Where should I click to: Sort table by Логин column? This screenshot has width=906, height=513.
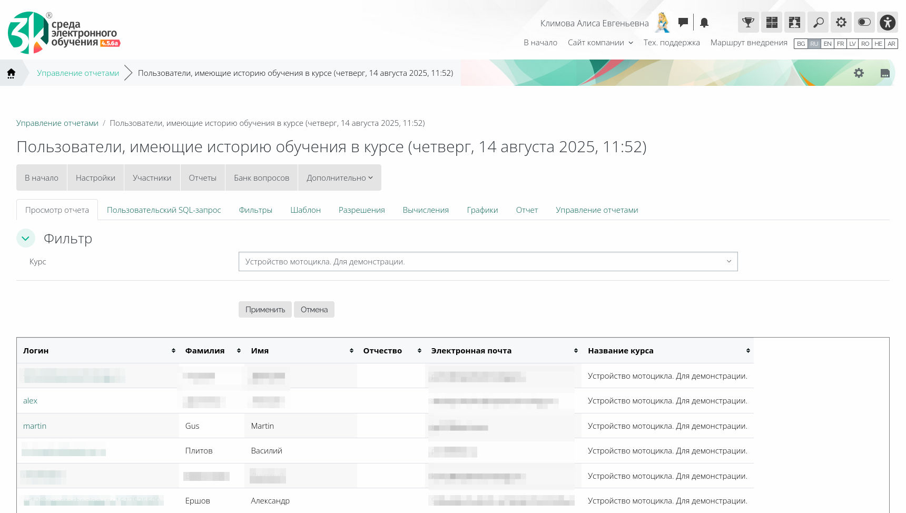[x=173, y=351]
